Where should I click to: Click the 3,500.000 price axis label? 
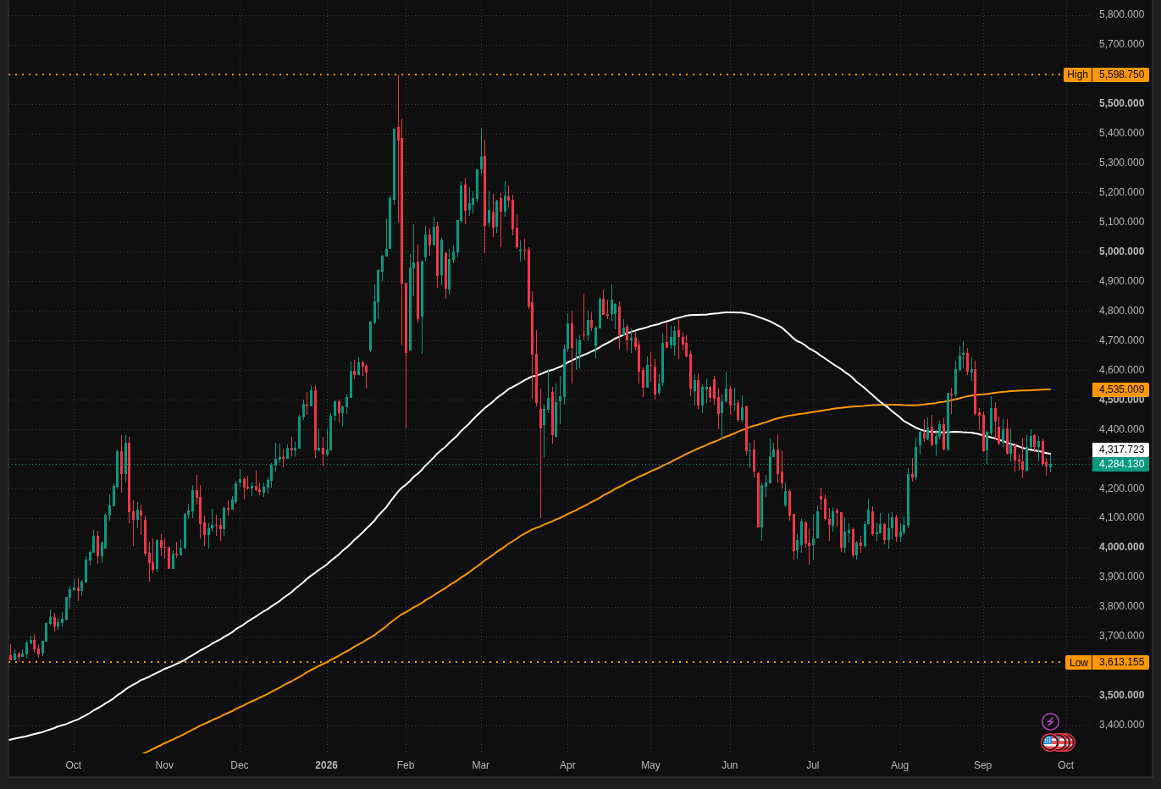[1121, 695]
